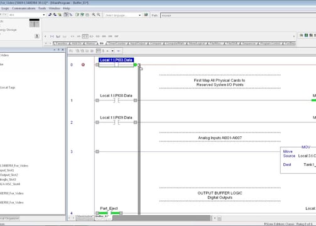Open the small dropdown arrow in the ladder editor toolbar
Viewport: 316px width, 226px height.
pyautogui.click(x=112, y=51)
